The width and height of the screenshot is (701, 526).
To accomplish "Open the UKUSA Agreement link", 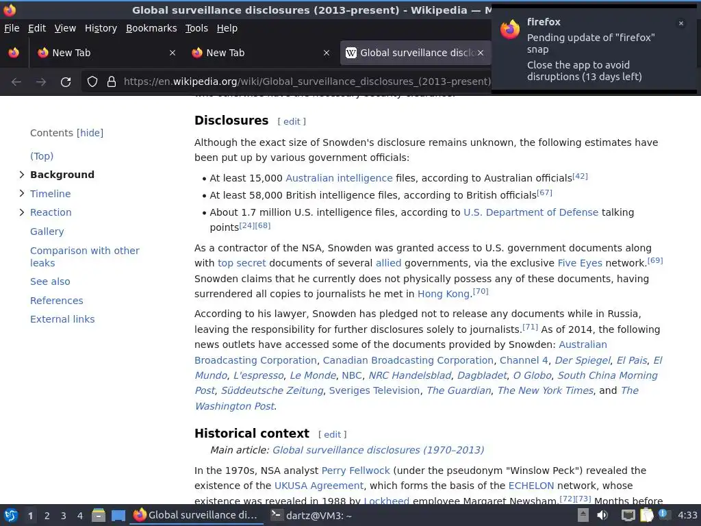I will [x=319, y=486].
